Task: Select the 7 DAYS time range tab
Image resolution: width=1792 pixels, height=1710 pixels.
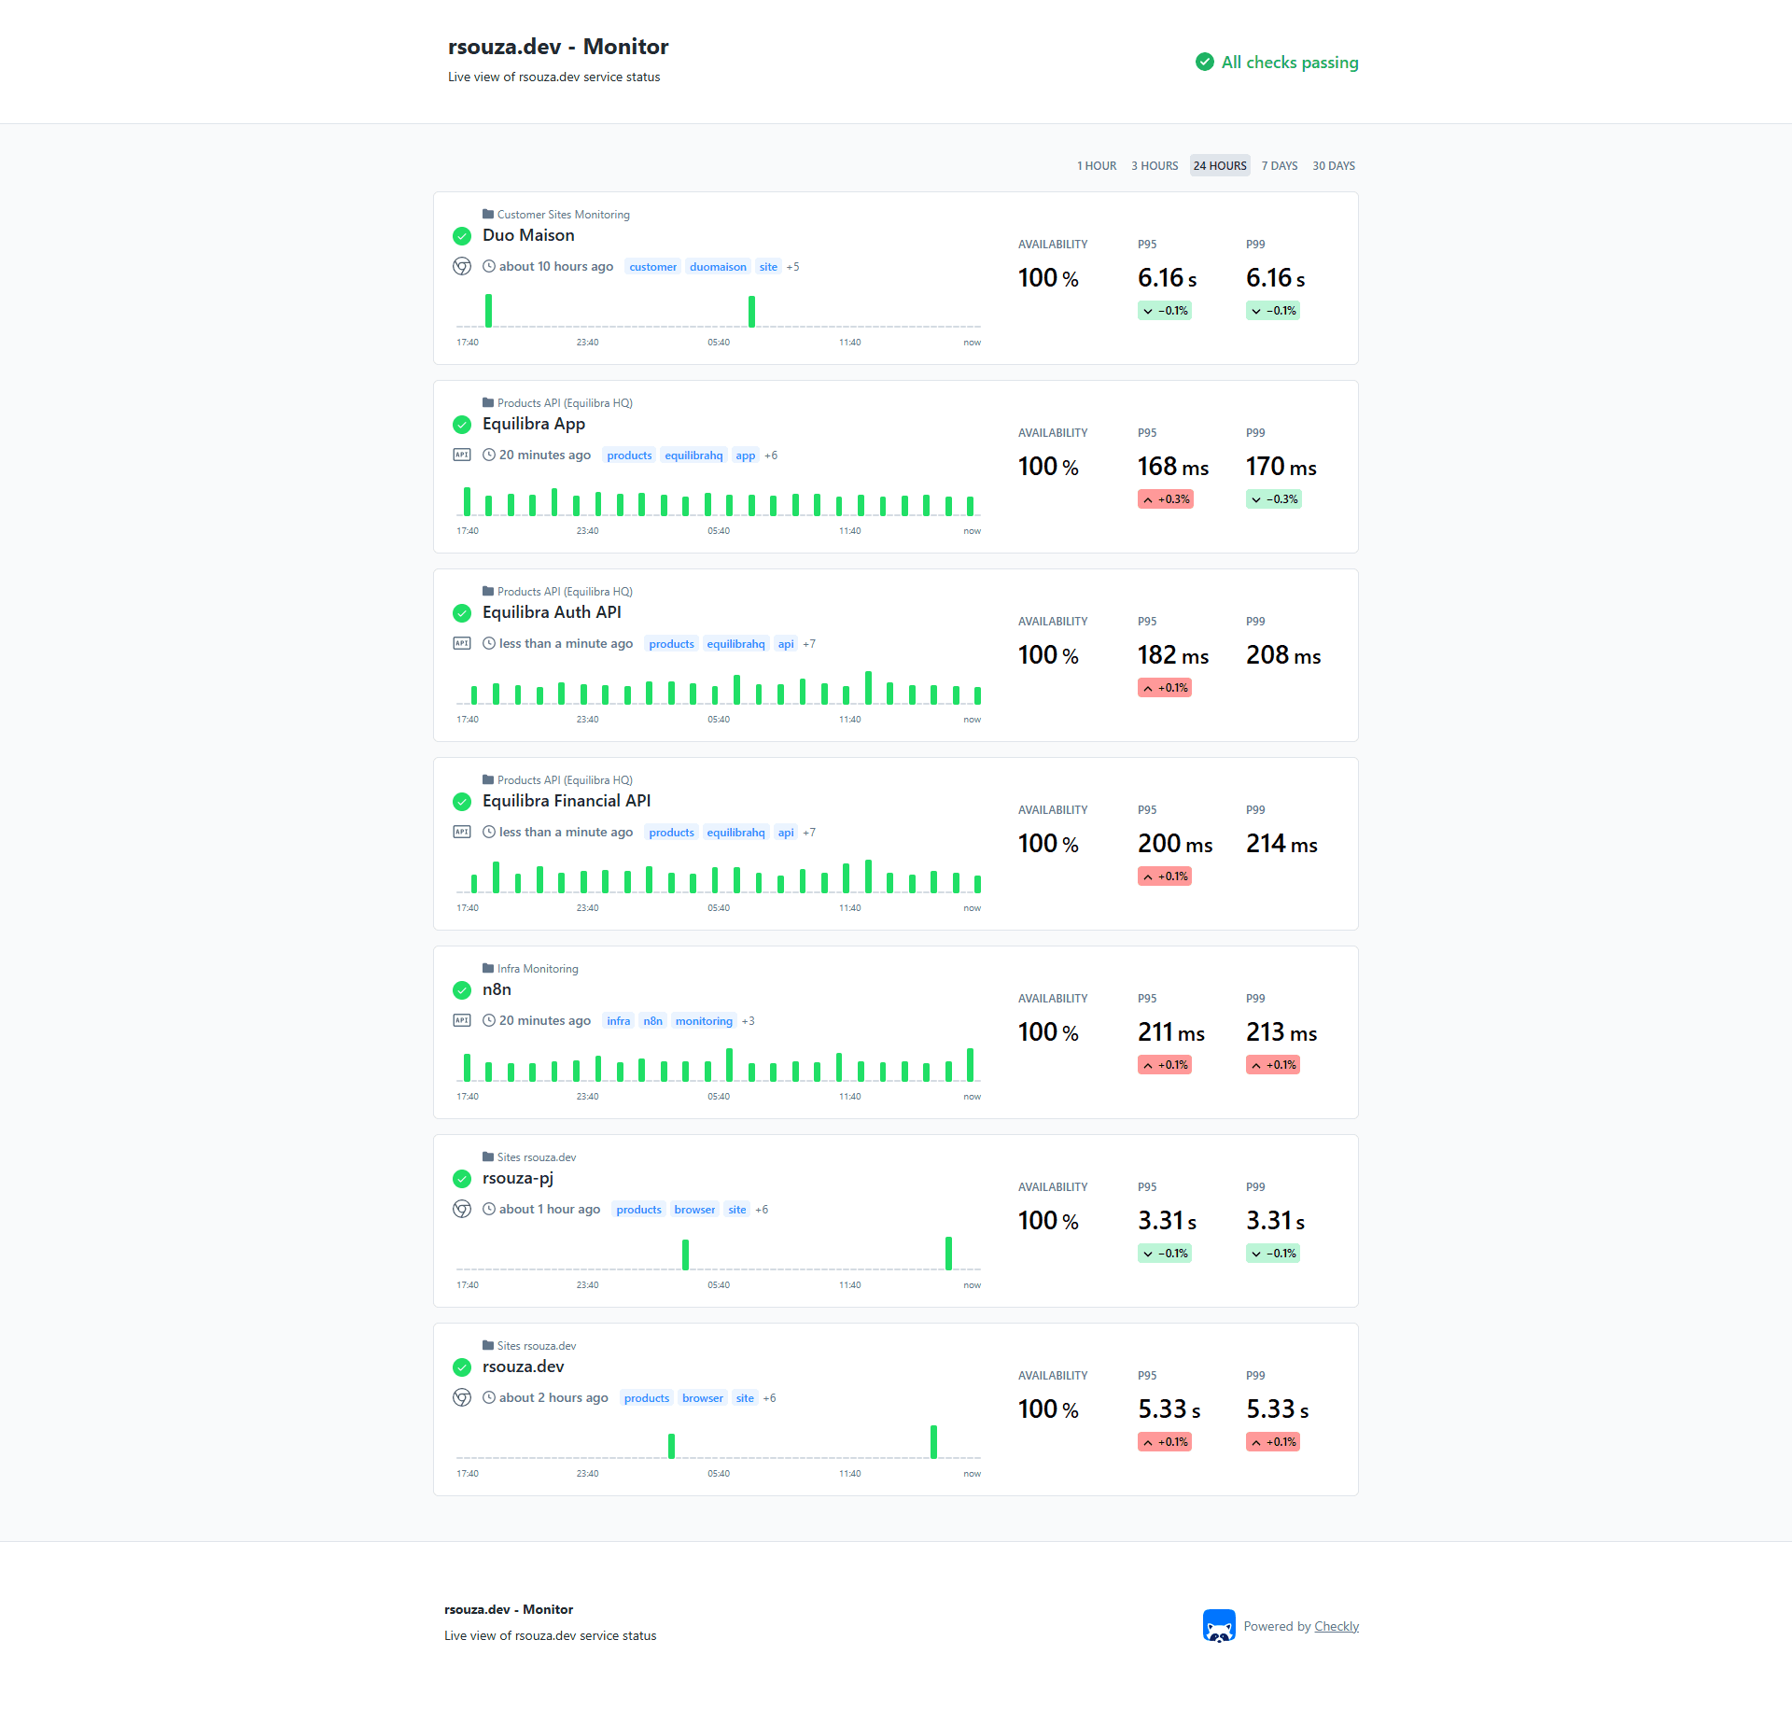Action: (x=1280, y=166)
